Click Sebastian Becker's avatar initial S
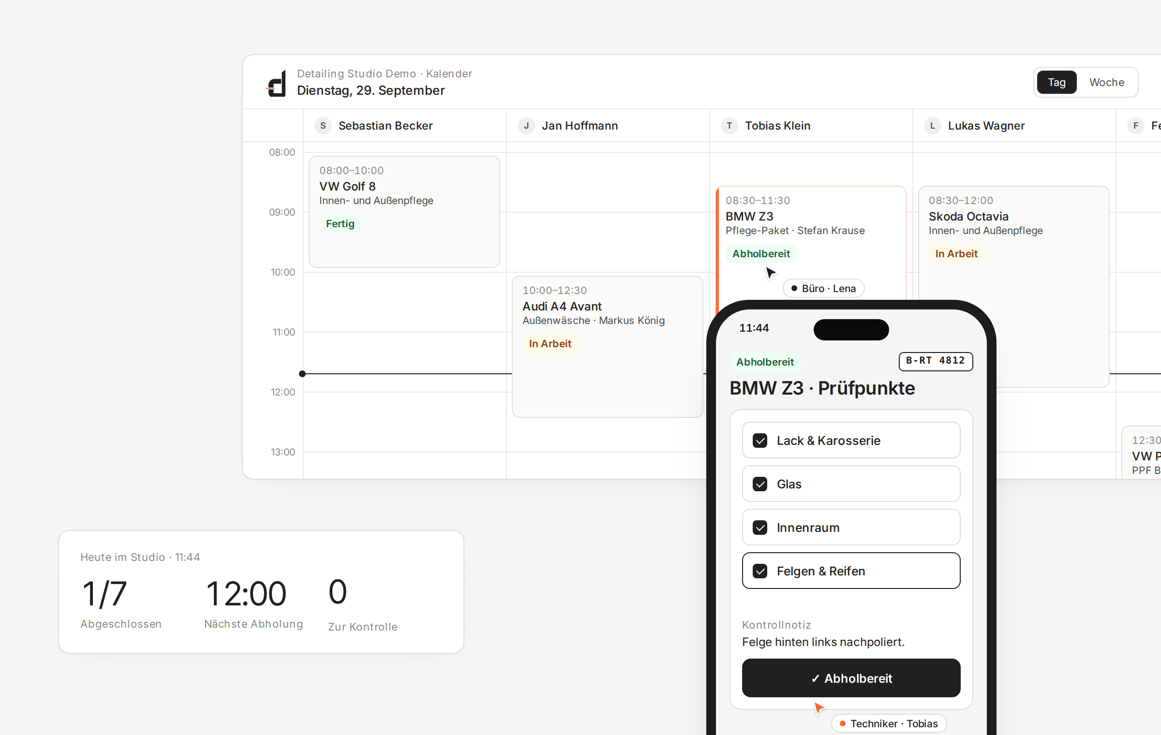 pos(323,126)
